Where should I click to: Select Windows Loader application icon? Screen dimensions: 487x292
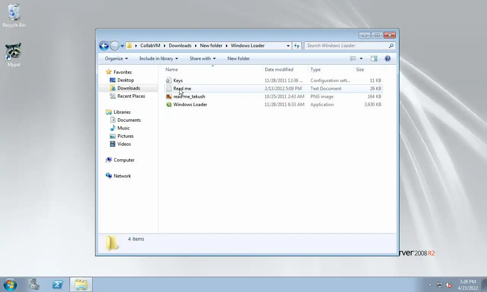click(169, 105)
